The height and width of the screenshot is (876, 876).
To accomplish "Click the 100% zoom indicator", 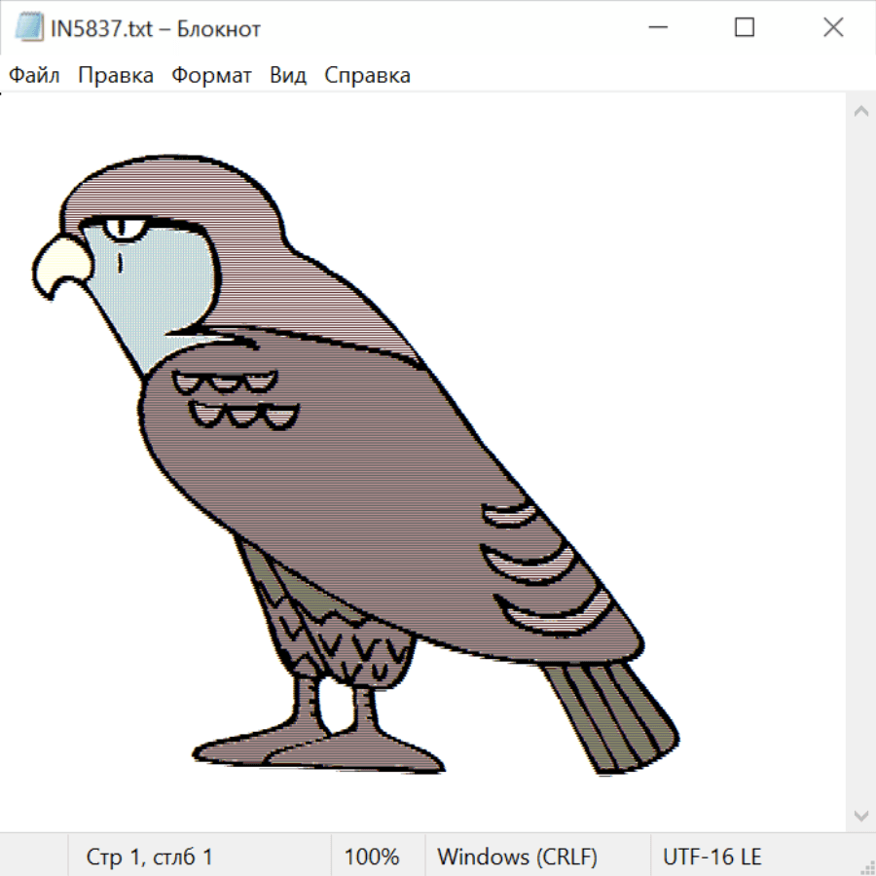I will (372, 857).
